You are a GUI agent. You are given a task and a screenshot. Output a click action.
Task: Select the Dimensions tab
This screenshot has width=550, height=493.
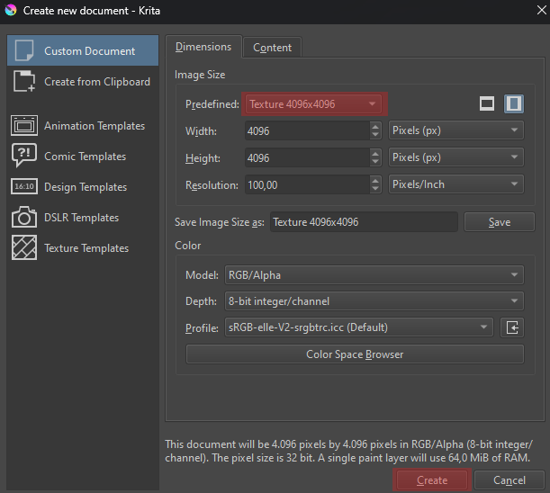[x=203, y=47]
